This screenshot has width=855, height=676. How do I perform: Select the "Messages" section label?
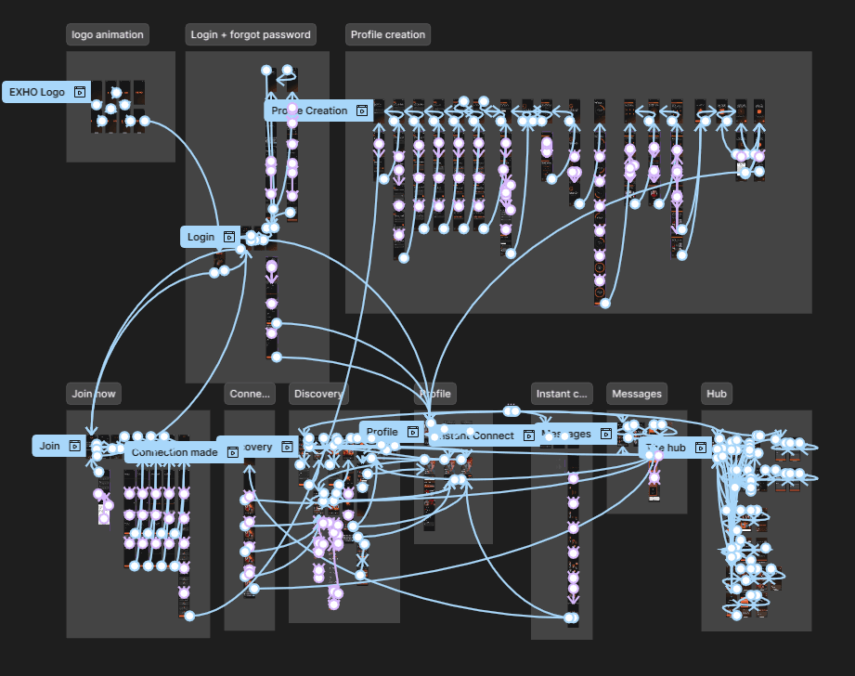pos(636,394)
